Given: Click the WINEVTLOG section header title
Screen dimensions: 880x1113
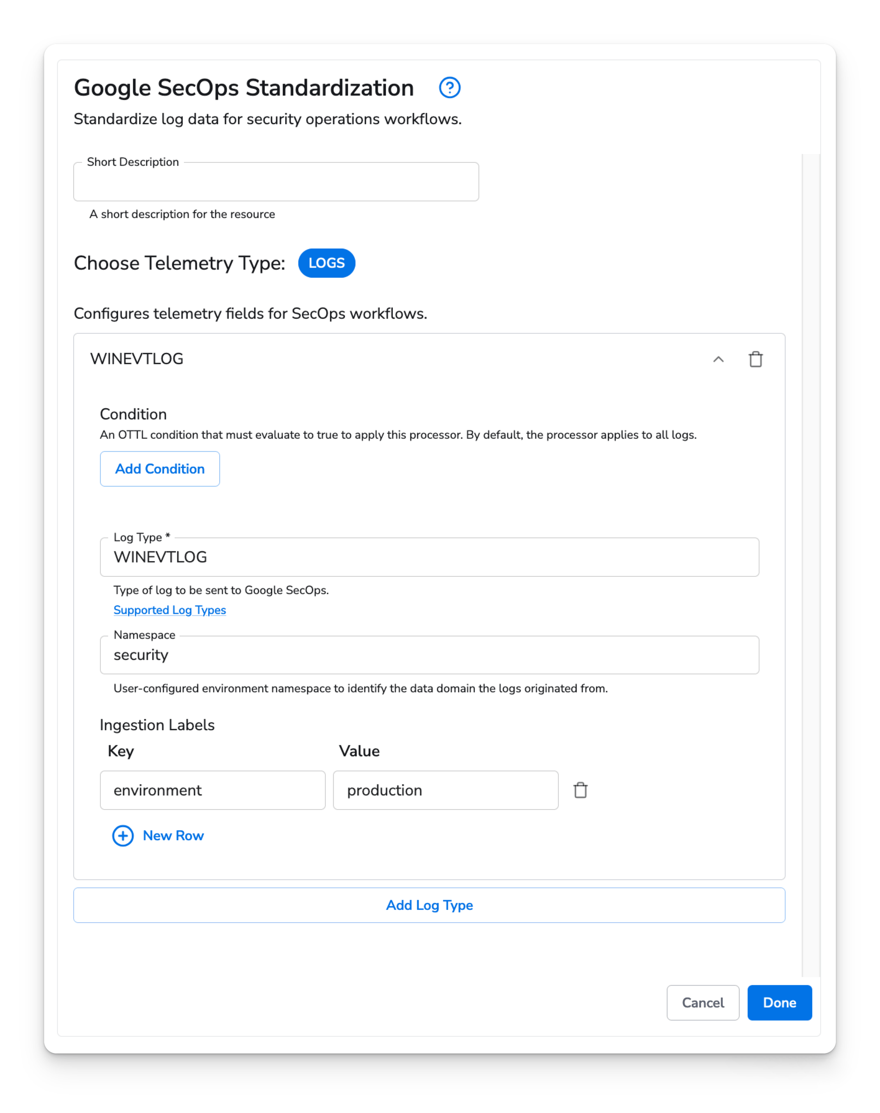Looking at the screenshot, I should [x=137, y=359].
